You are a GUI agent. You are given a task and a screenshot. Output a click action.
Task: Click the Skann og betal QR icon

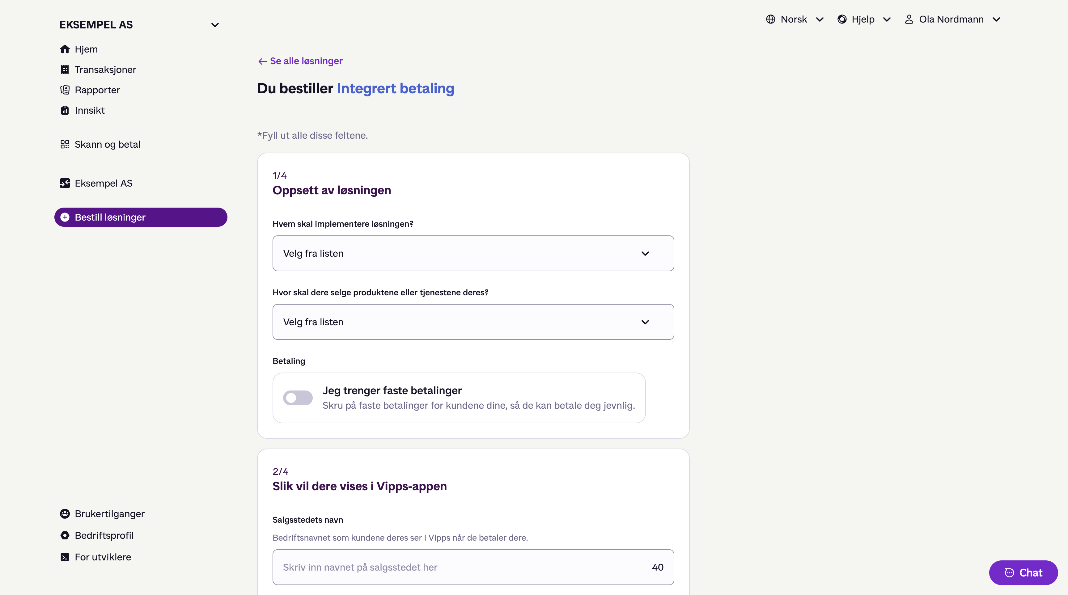pyautogui.click(x=65, y=144)
